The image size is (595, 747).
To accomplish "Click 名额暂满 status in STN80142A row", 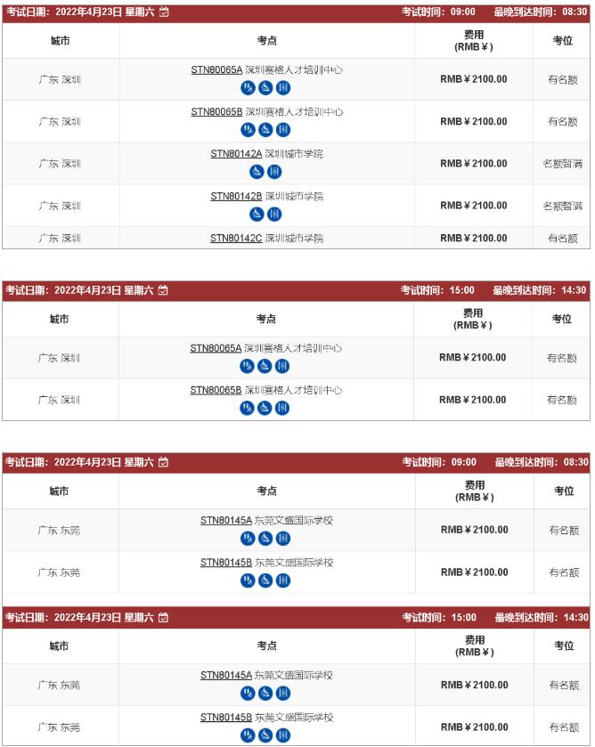I will pyautogui.click(x=563, y=164).
